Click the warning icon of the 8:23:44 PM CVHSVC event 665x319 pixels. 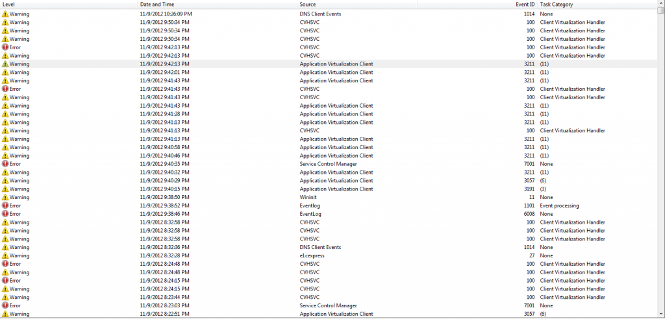pos(5,298)
